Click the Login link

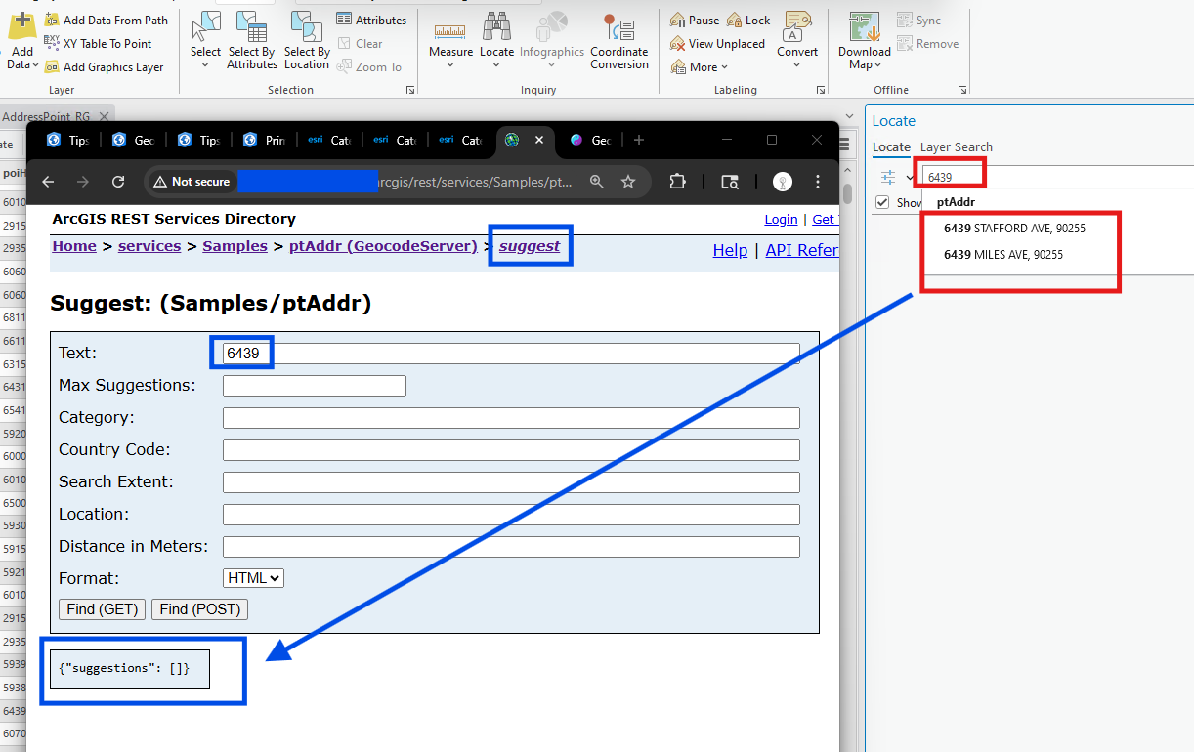781,219
